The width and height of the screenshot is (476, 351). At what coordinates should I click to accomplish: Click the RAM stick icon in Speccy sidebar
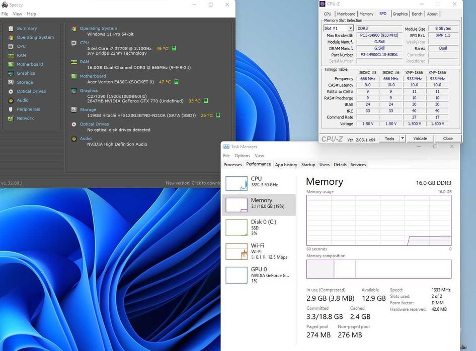(x=11, y=55)
